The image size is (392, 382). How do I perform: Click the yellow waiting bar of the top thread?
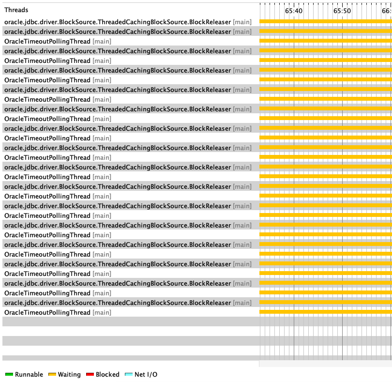315,22
